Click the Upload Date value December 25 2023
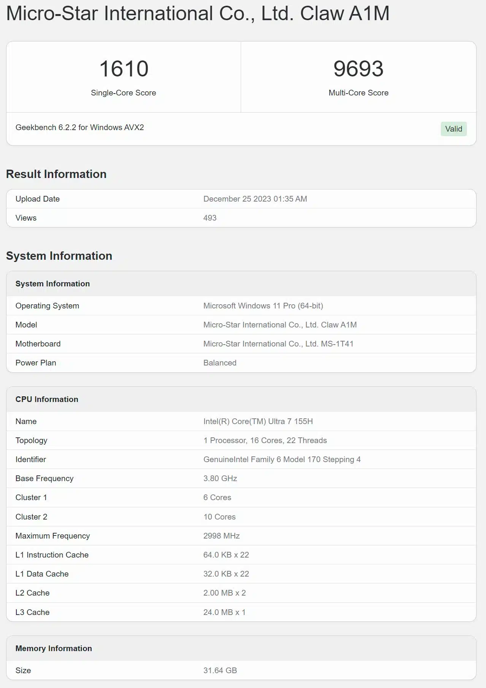The width and height of the screenshot is (486, 688). coord(255,199)
